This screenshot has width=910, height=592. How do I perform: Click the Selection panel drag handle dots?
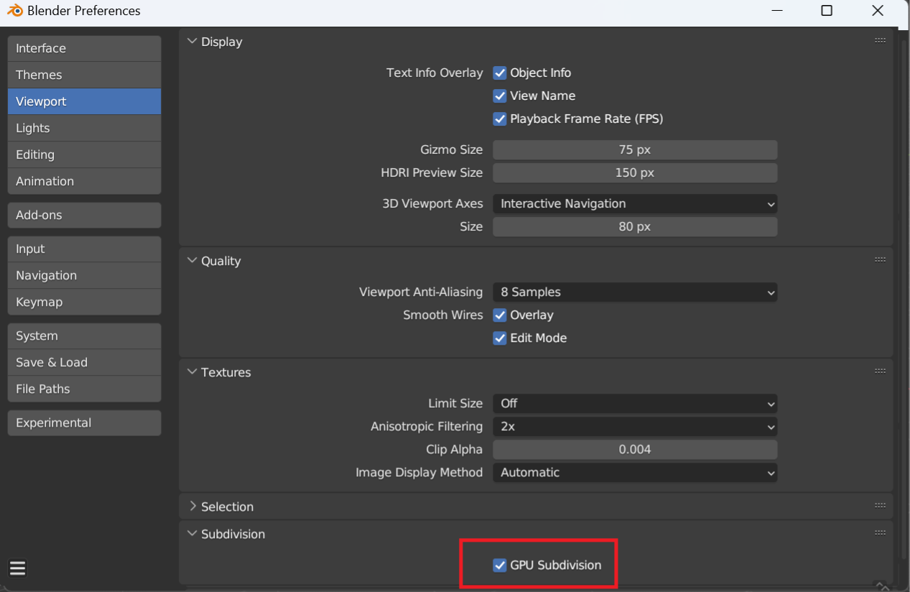[880, 506]
